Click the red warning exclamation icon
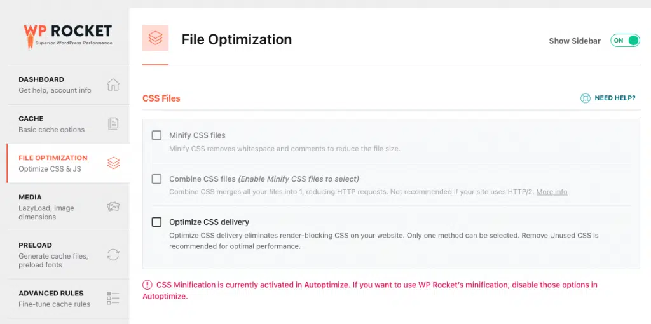 147,285
